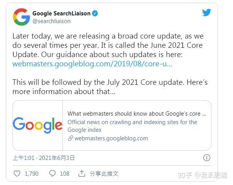
Task: Click the share upload arrow icon
Action: (x=81, y=173)
